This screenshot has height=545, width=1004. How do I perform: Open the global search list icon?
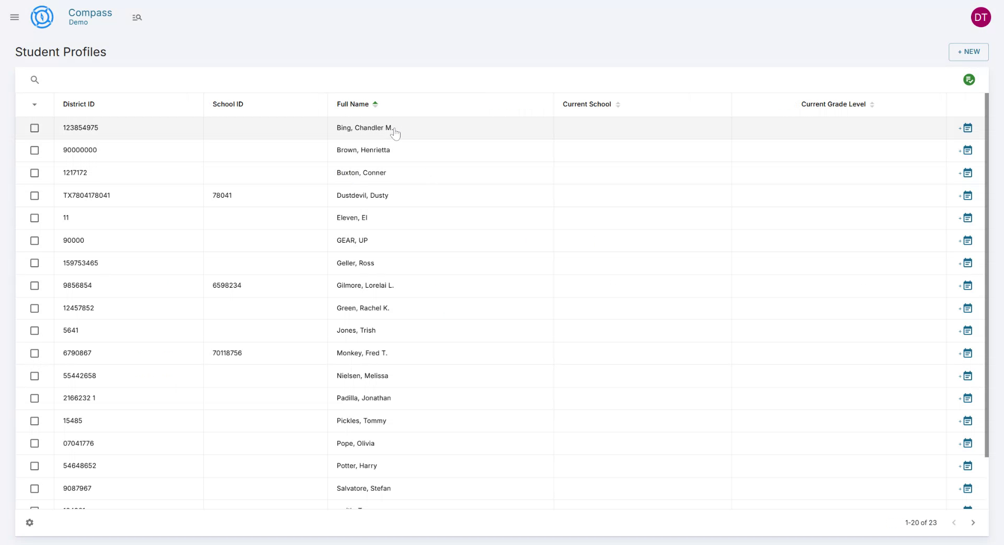(137, 17)
